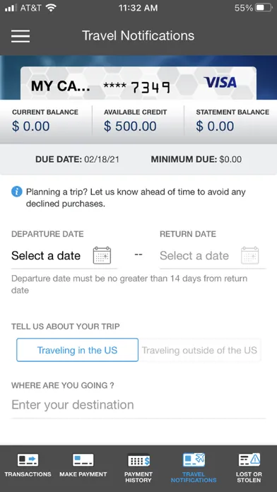277x492 pixels.
Task: Tap the Due Date 02/18/21 text
Action: (x=77, y=159)
